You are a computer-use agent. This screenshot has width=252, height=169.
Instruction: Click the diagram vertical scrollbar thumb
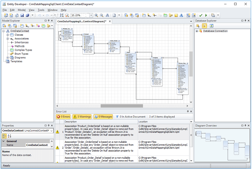(x=191, y=64)
